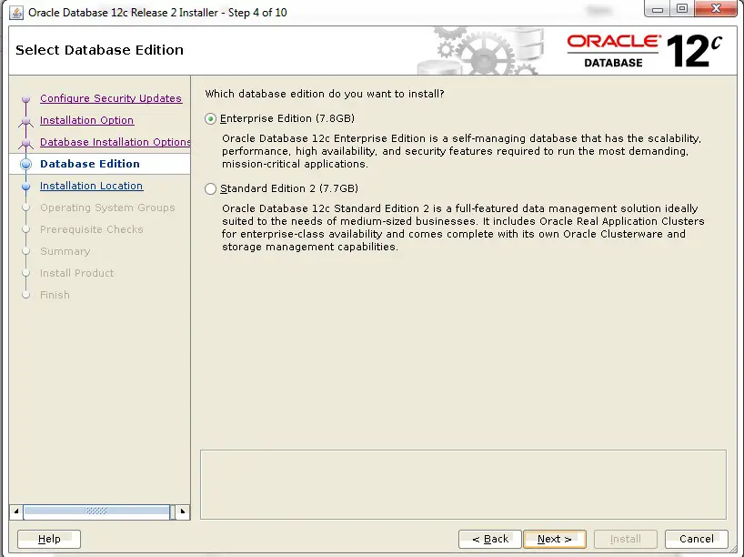Click the Java installer icon in title bar

(x=16, y=13)
